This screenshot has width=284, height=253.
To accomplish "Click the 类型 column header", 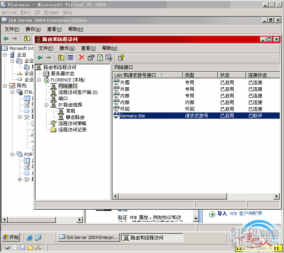I will tap(200, 75).
